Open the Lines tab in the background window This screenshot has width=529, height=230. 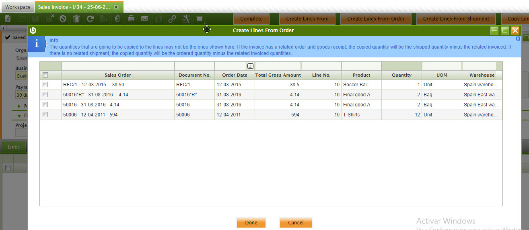click(x=14, y=147)
